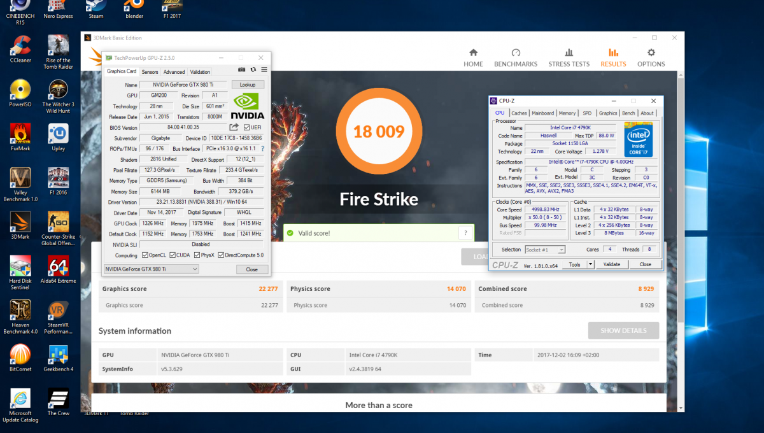The image size is (764, 433).
Task: Open OPTIONS in 3DMark navigation
Action: [651, 57]
